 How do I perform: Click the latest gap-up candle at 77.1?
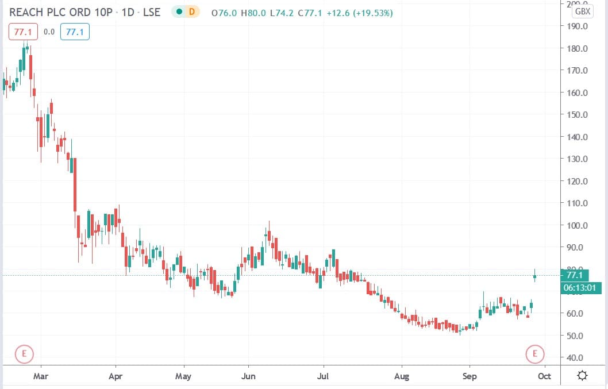click(x=534, y=276)
